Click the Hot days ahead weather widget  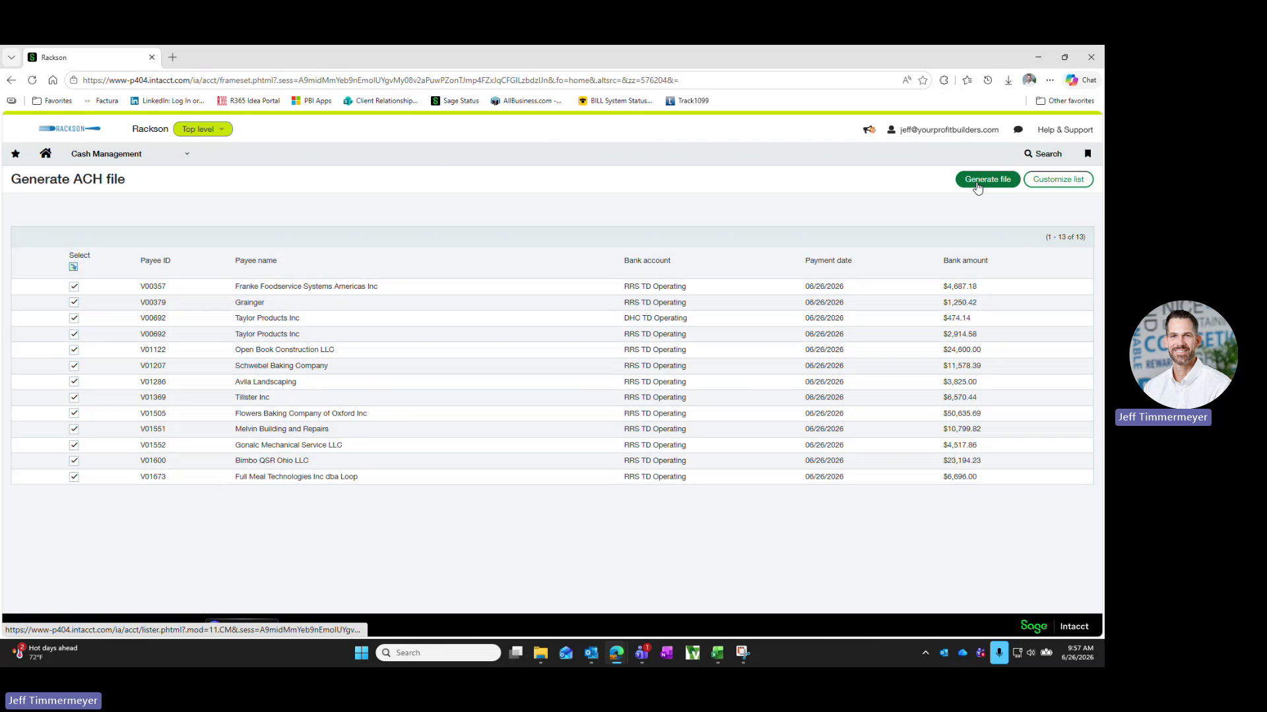(45, 653)
